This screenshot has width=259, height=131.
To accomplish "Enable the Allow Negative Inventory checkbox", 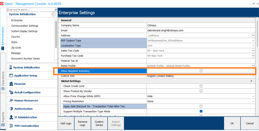I will [201, 71].
